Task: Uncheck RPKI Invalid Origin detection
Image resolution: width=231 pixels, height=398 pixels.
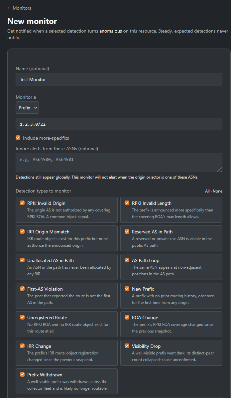Action: [22, 203]
